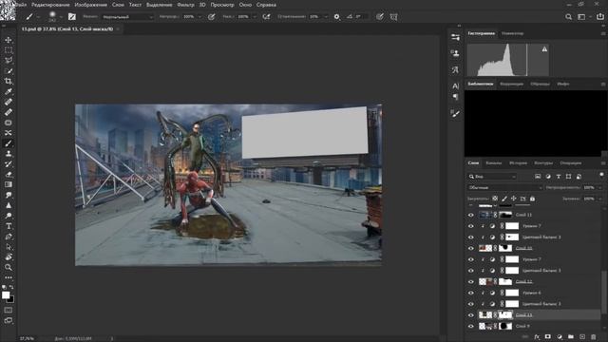
Task: Add a layer mask from Layers footer
Action: (x=547, y=337)
